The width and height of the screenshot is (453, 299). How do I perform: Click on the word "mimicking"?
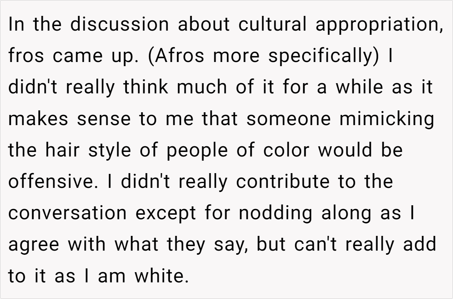387,119
